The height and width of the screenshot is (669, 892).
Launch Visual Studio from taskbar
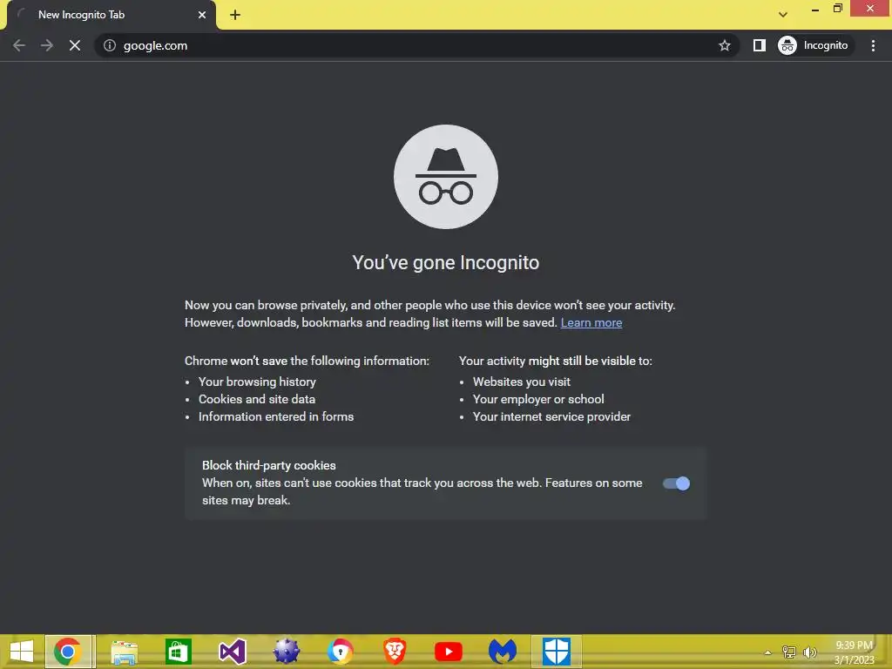pyautogui.click(x=232, y=652)
